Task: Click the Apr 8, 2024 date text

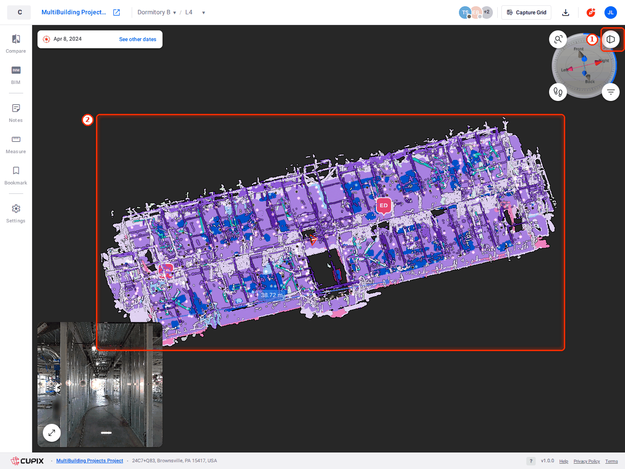Action: (67, 39)
